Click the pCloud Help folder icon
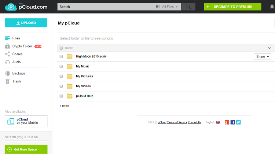This screenshot has width=275, height=154. click(x=69, y=96)
